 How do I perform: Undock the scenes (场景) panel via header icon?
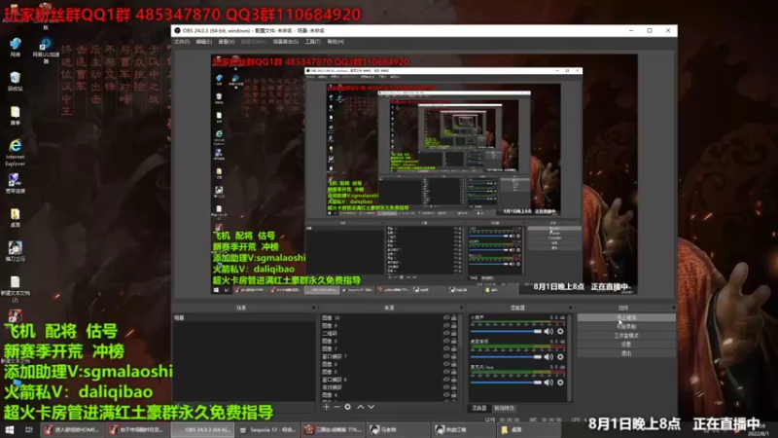pyautogui.click(x=313, y=308)
